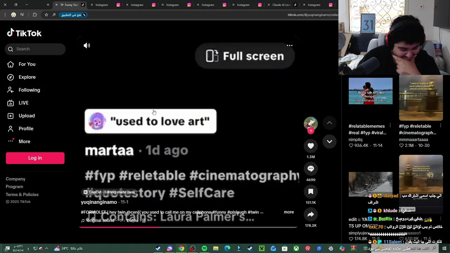Viewport: 450px width, 253px height.
Task: Click the TikTok logo
Action: [24, 33]
